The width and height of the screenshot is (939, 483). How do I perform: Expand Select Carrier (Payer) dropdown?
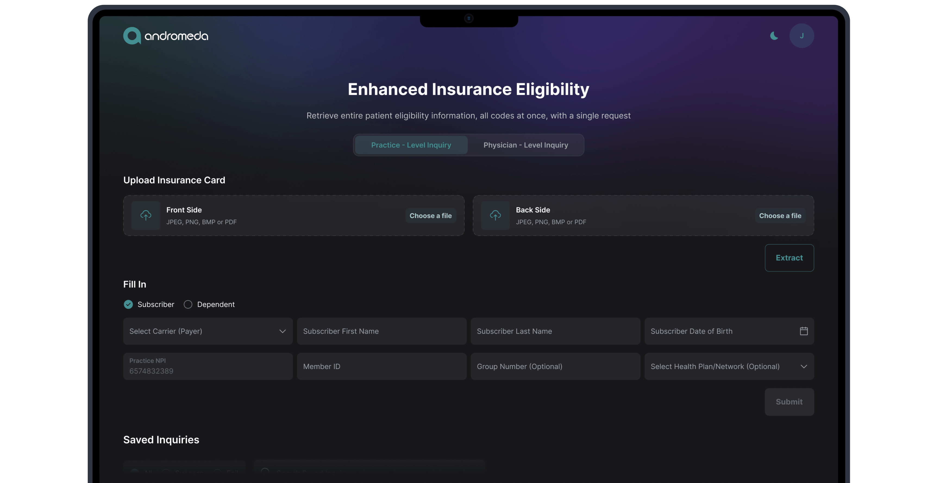coord(208,331)
